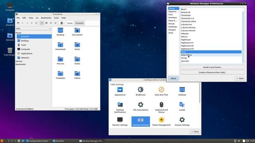Click the root path button in file manager
This screenshot has height=143, width=255.
(63, 23)
